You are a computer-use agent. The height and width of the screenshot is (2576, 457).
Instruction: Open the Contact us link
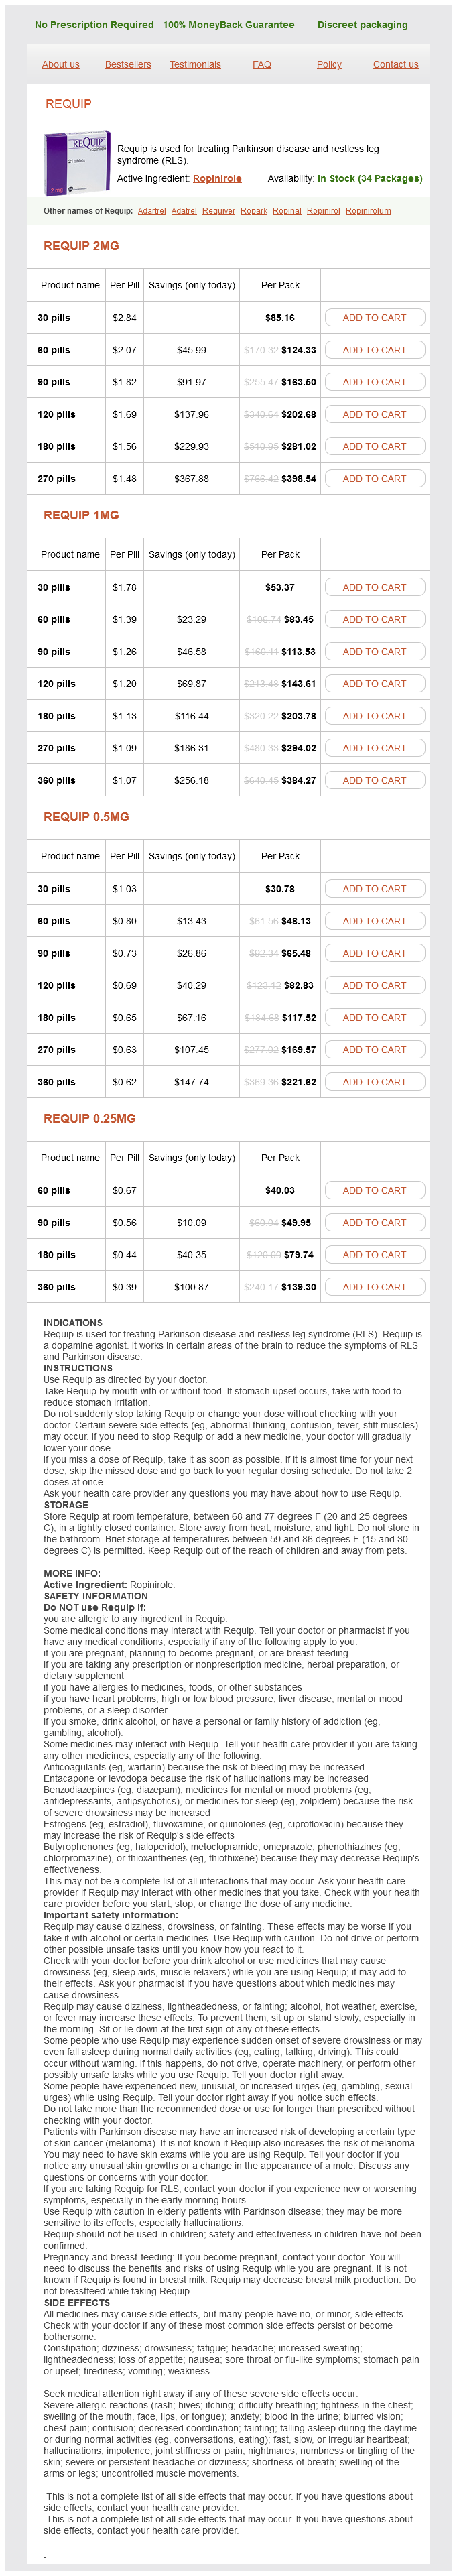tap(396, 65)
